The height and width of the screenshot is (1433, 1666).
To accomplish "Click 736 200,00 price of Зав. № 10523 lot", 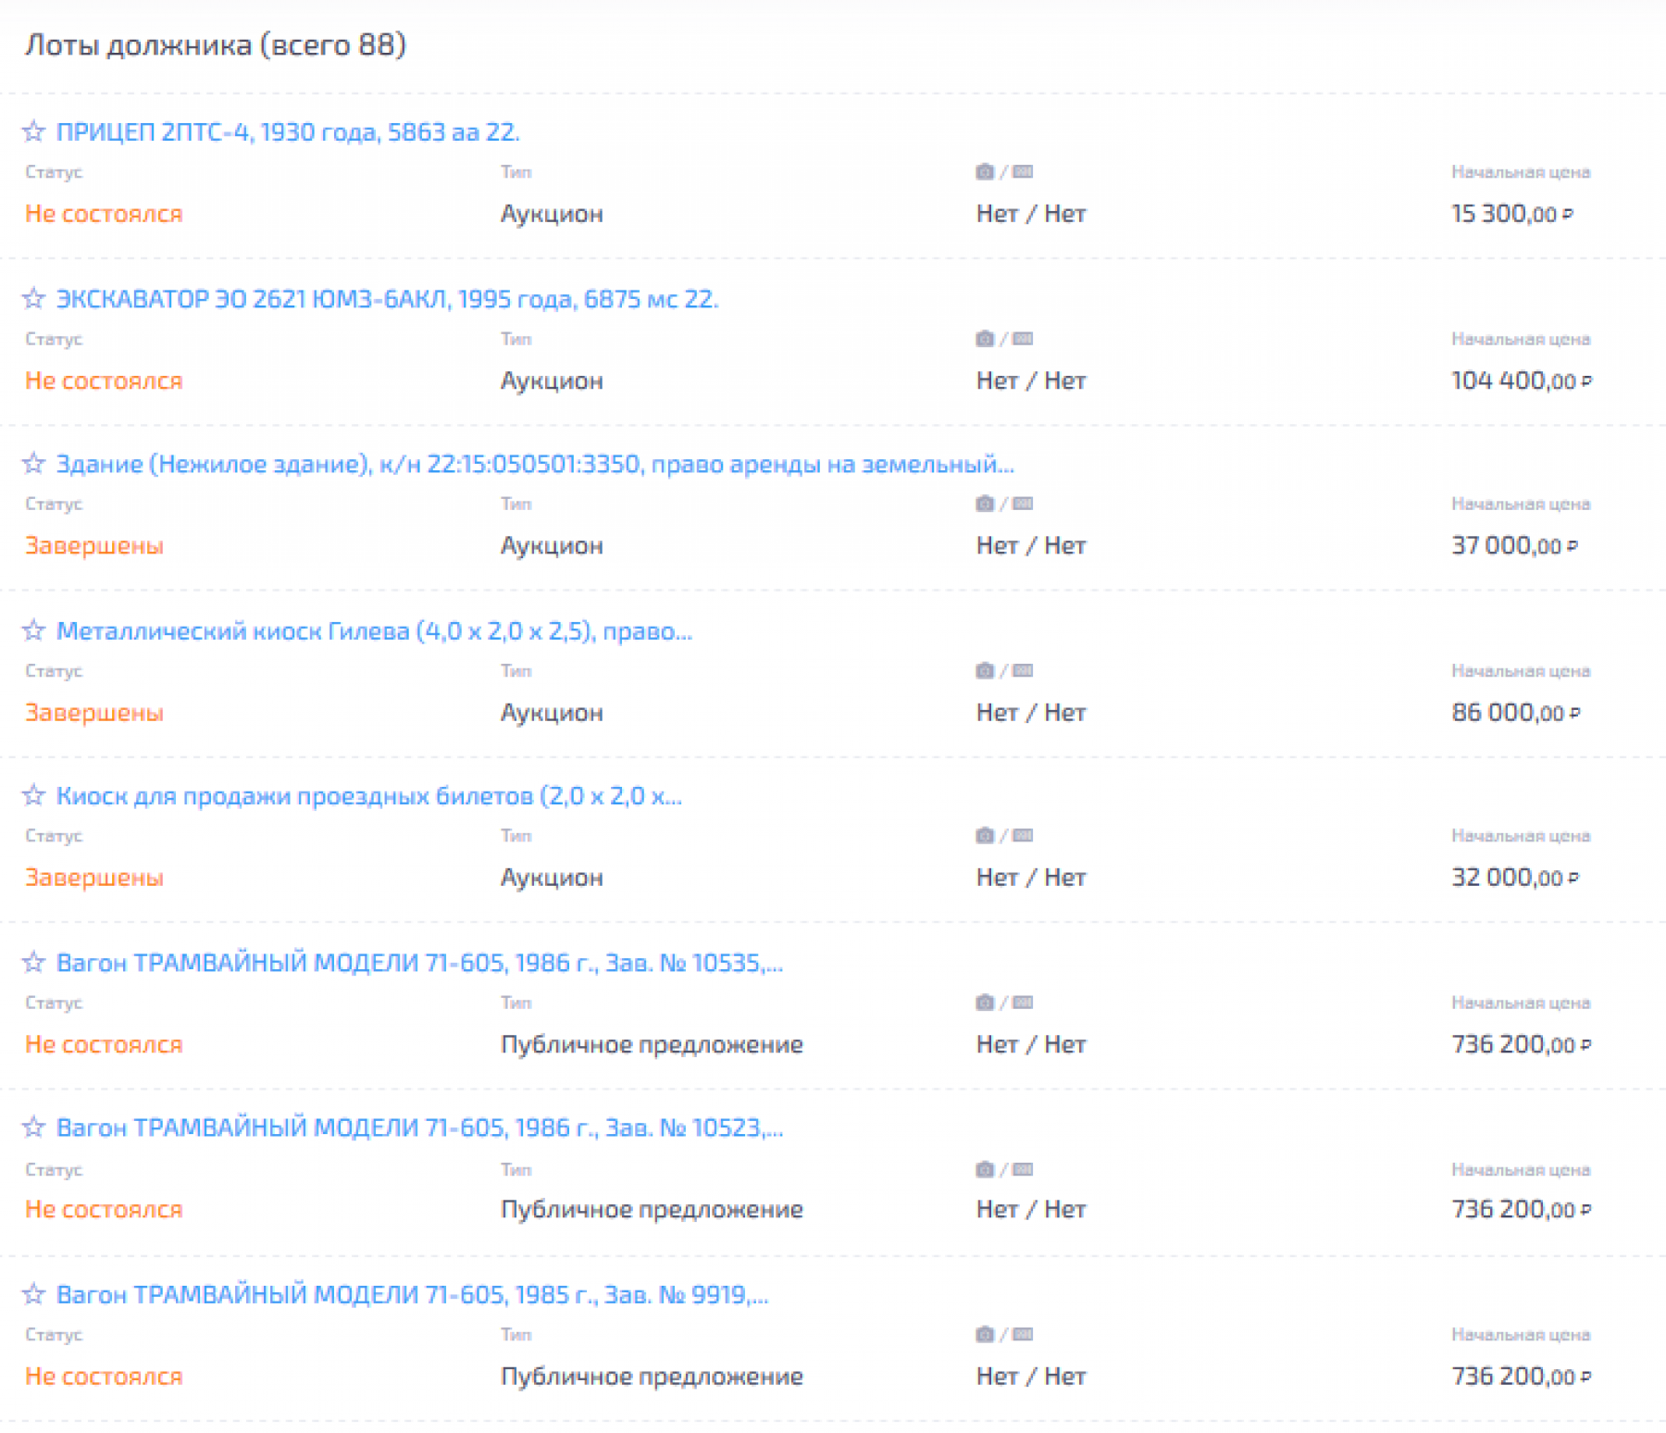I will point(1522,1209).
